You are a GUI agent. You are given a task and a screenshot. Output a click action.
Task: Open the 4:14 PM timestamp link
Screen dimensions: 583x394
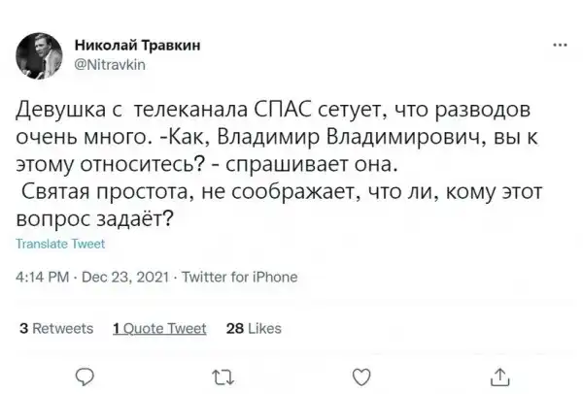coord(42,277)
